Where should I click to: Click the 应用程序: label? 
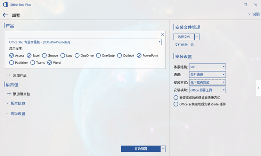[x=16, y=49]
